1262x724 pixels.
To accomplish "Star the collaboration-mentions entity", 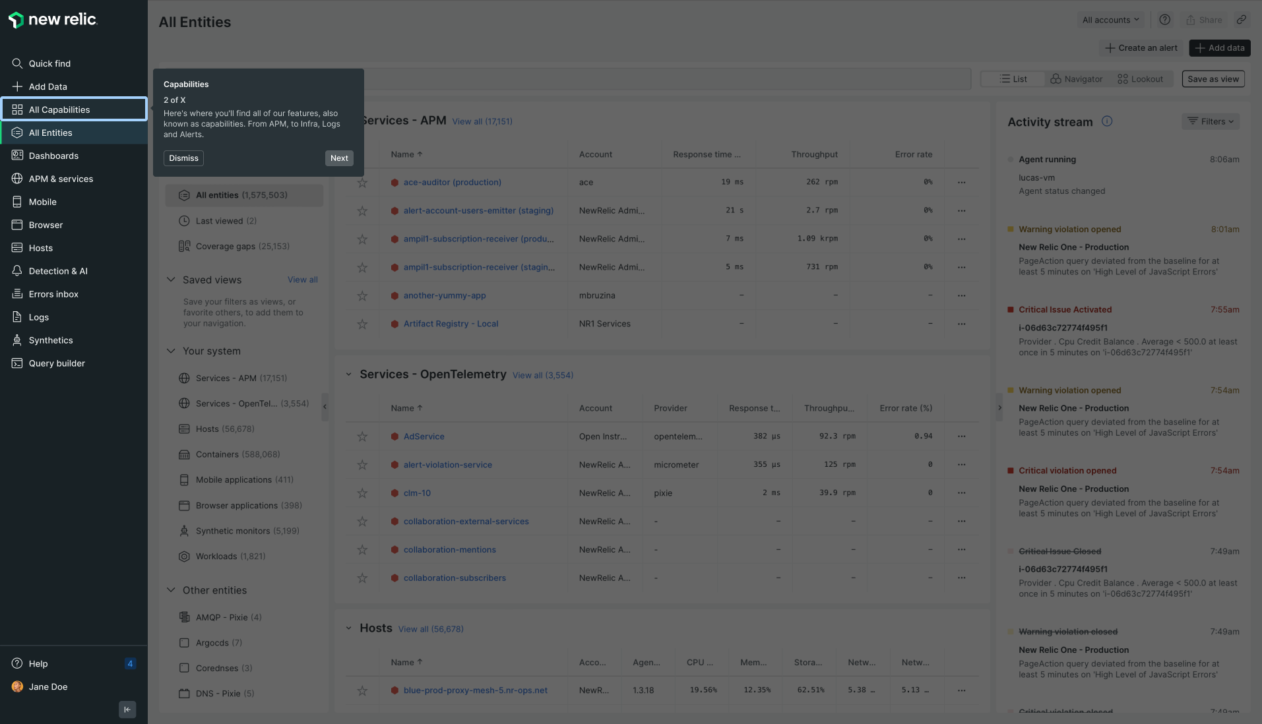I will pos(362,550).
